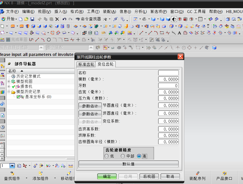Click 参数估计 beside 节圆直径

point(90,106)
